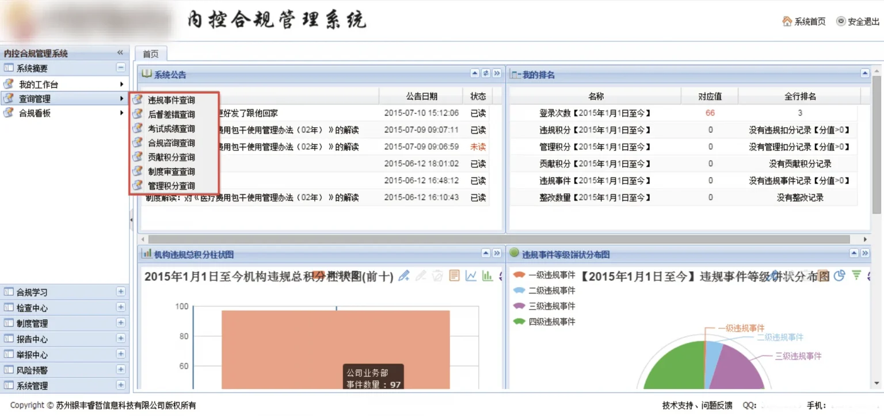This screenshot has height=416, width=884.
Task: Select 违规事件查询 from the submenu
Action: tap(171, 100)
